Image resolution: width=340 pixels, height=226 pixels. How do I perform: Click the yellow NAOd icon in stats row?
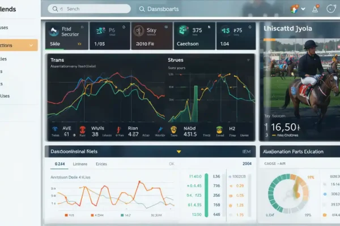[x=174, y=129]
